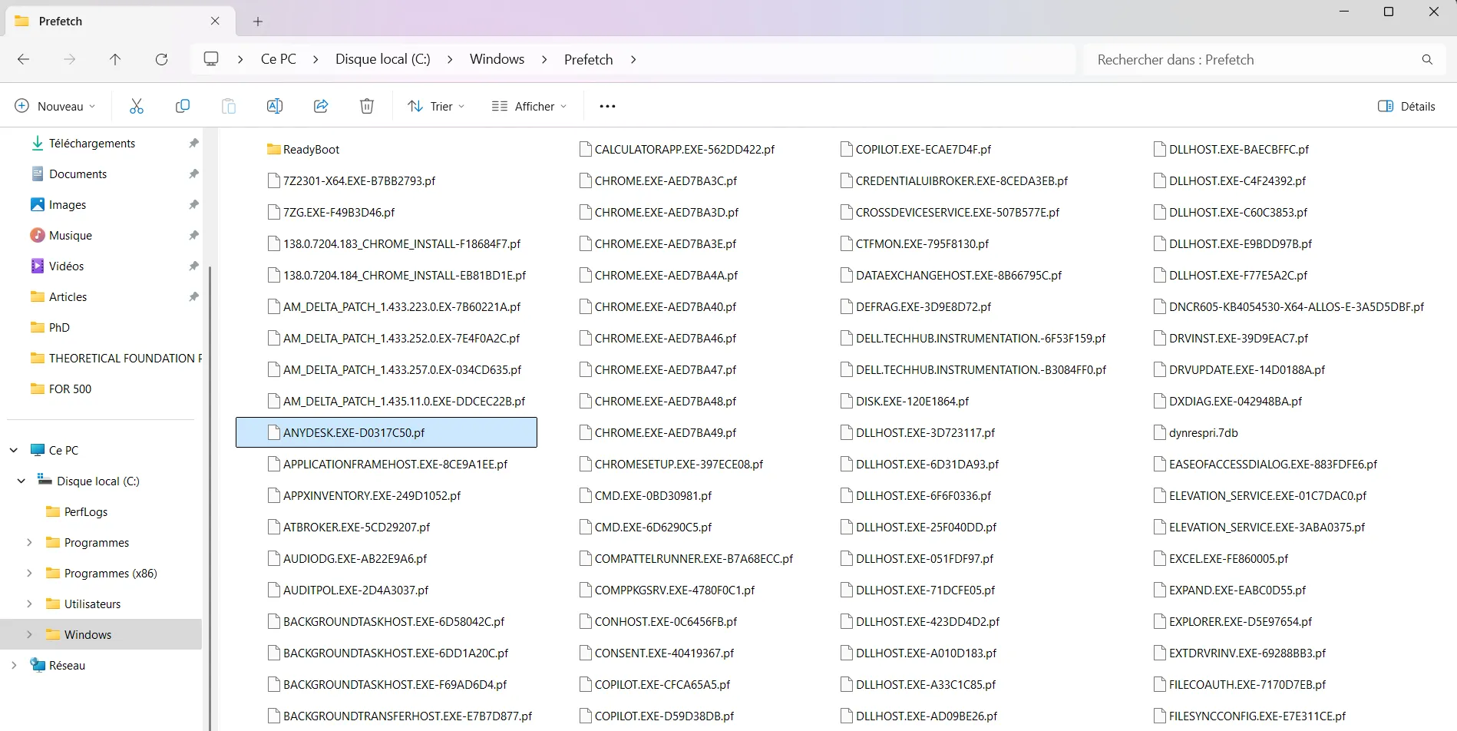Open the Nouveau button menu
The image size is (1457, 731).
(55, 106)
